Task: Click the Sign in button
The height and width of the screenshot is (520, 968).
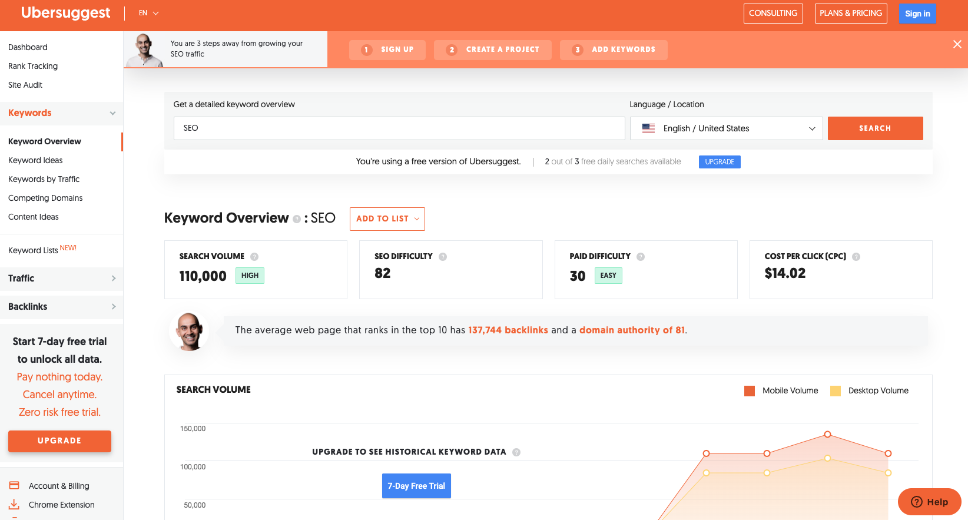Action: pyautogui.click(x=917, y=14)
